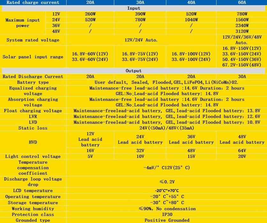Click the 'Solar panel input range' label
This screenshot has height=223, width=267.
coord(33,57)
